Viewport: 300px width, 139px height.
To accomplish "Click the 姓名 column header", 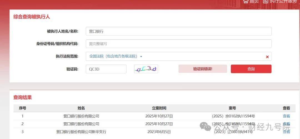I will click(x=81, y=108).
